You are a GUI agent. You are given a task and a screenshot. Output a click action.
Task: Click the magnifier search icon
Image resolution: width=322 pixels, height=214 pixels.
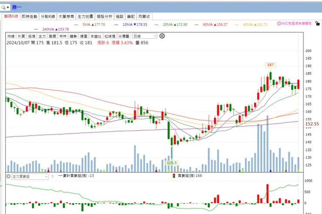point(3,7)
